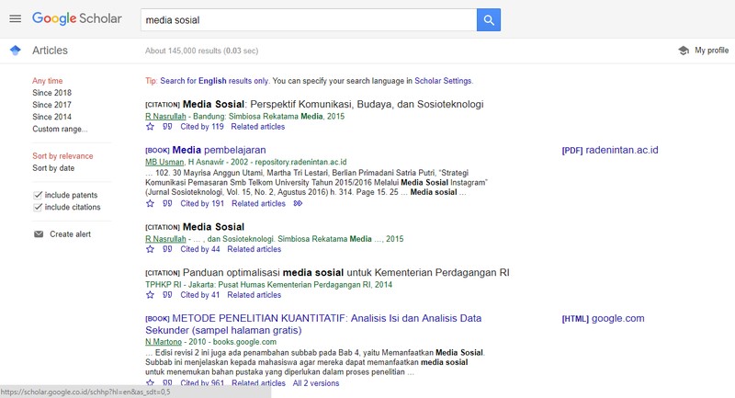Click the envelope Create alert icon
This screenshot has height=398, width=735.
coord(39,234)
